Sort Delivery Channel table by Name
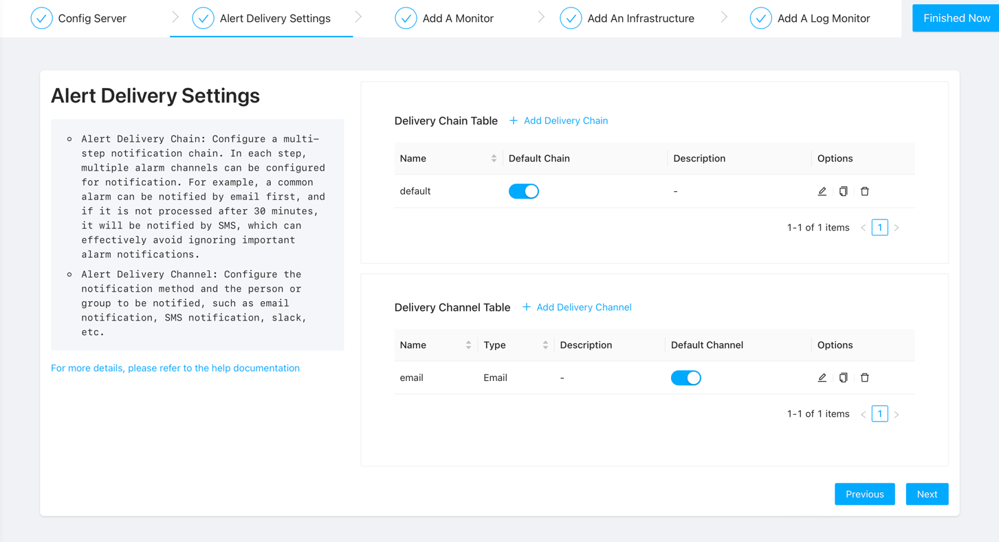 pos(468,345)
